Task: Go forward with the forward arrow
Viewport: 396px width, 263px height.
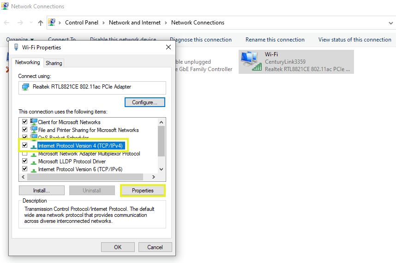Action: click(x=20, y=23)
